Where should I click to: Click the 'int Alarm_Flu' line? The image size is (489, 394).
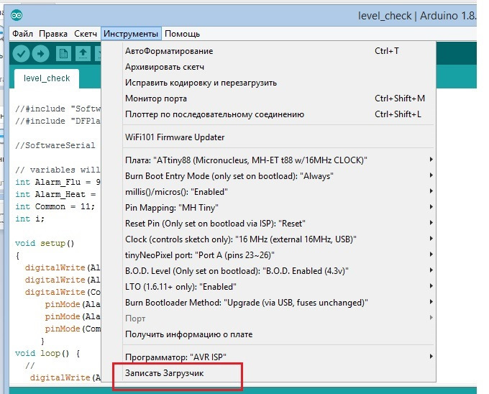[58, 182]
